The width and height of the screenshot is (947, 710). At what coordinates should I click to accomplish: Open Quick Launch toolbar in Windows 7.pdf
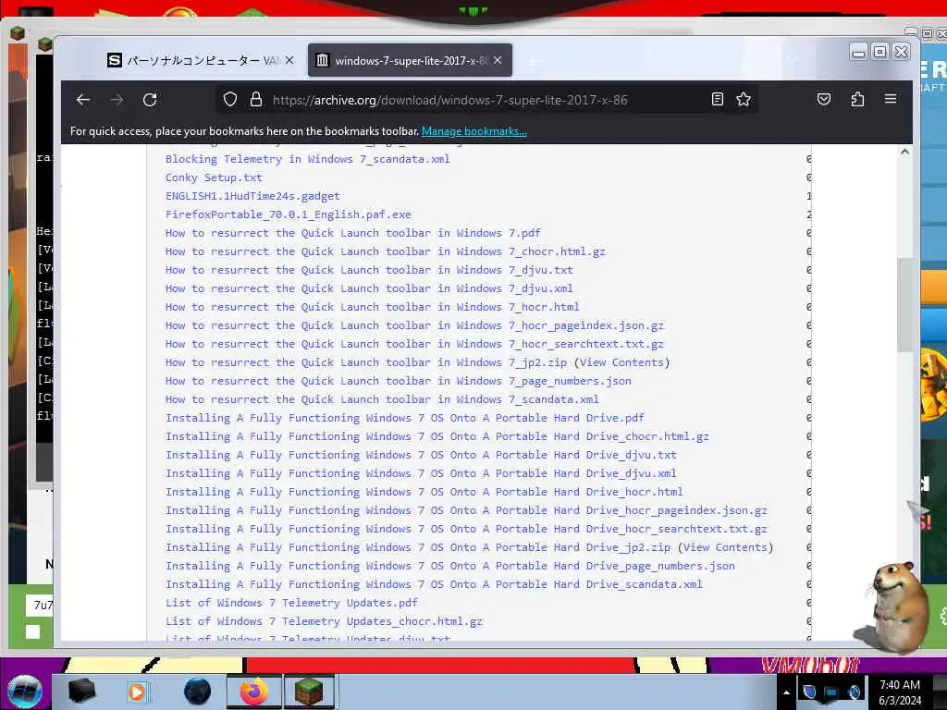(352, 233)
